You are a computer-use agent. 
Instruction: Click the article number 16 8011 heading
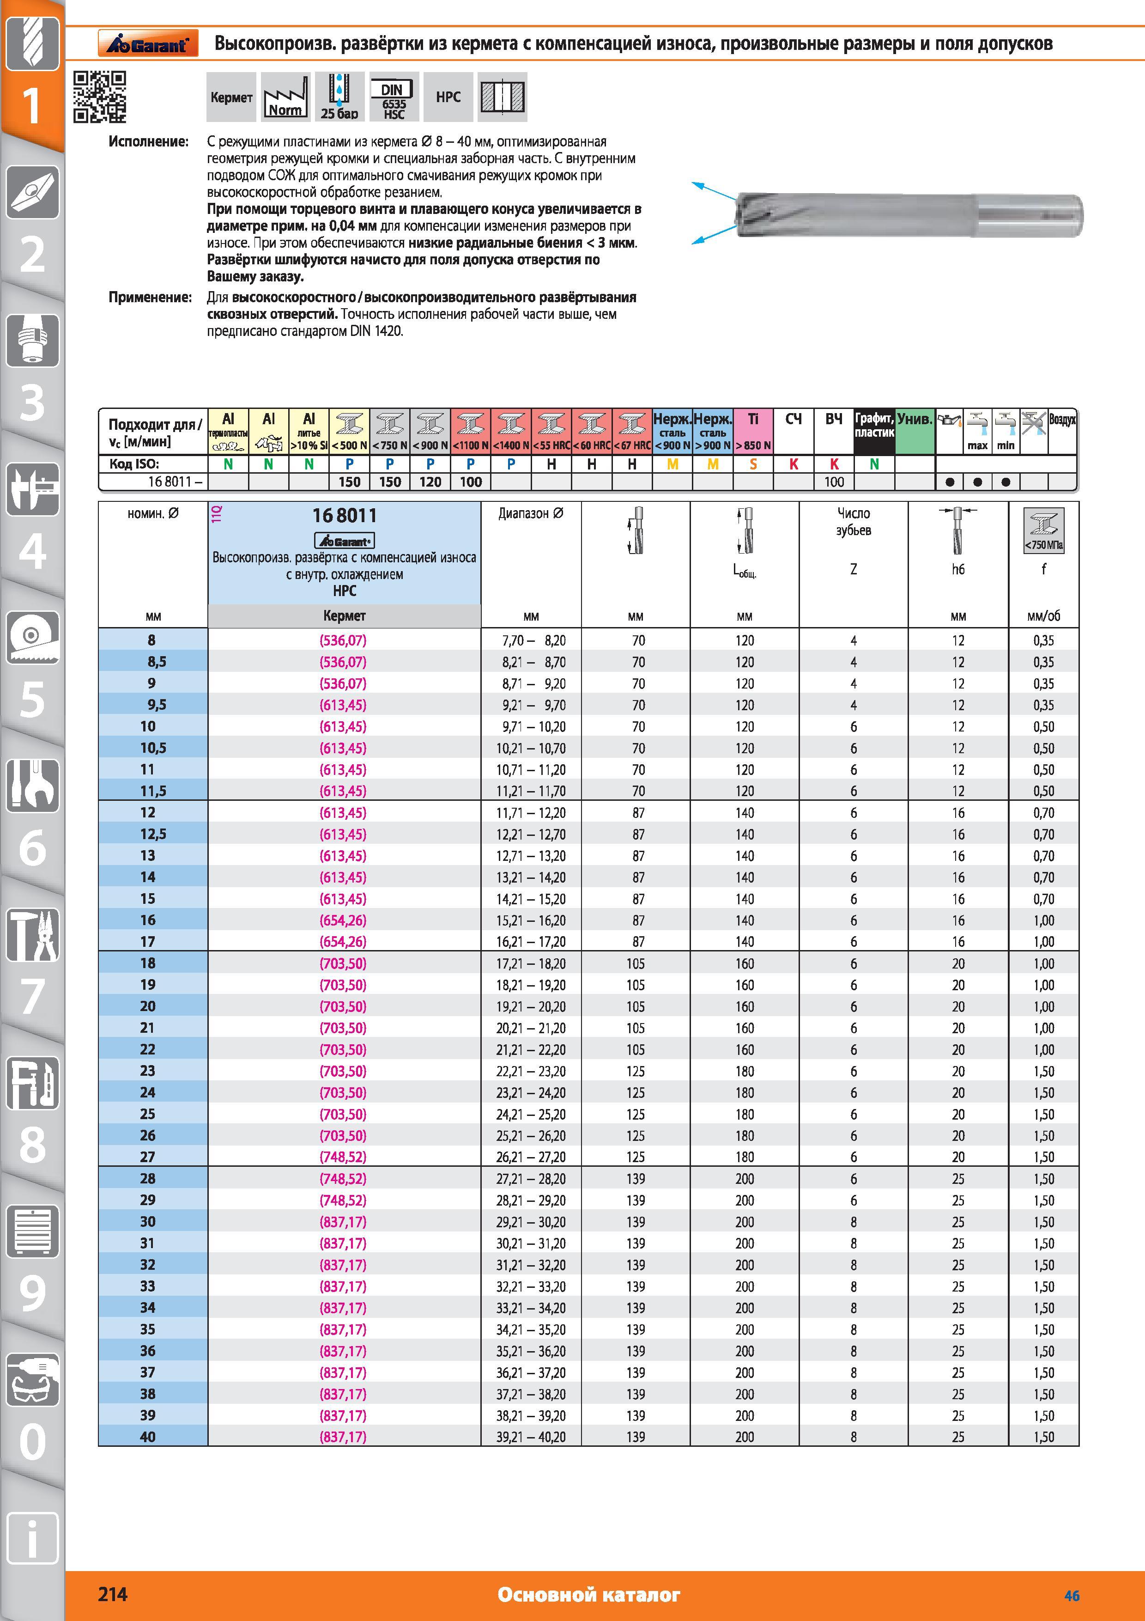(344, 515)
